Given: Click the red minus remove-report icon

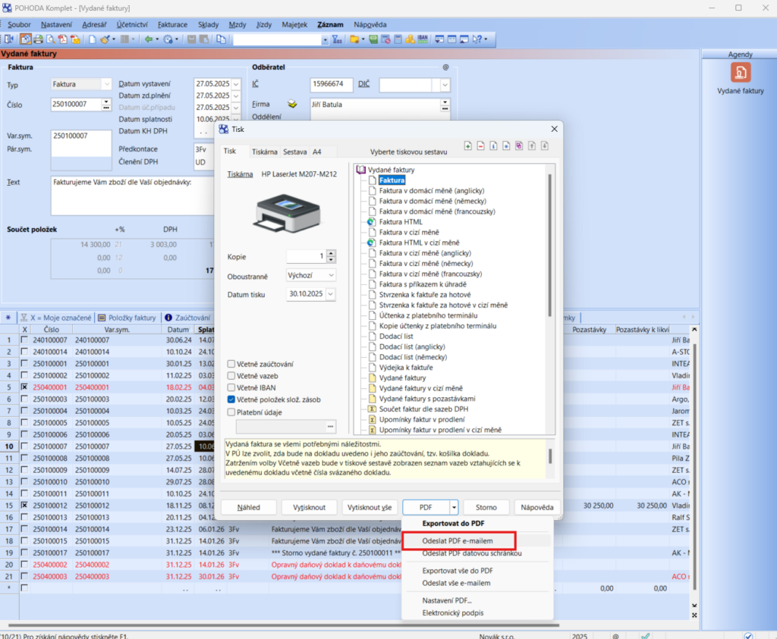Looking at the screenshot, I should click(x=481, y=146).
